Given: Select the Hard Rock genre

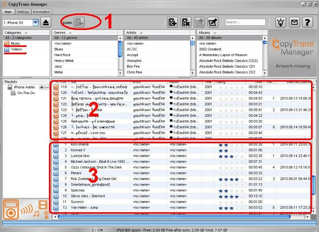Looking at the screenshot, I should pyautogui.click(x=85, y=55).
